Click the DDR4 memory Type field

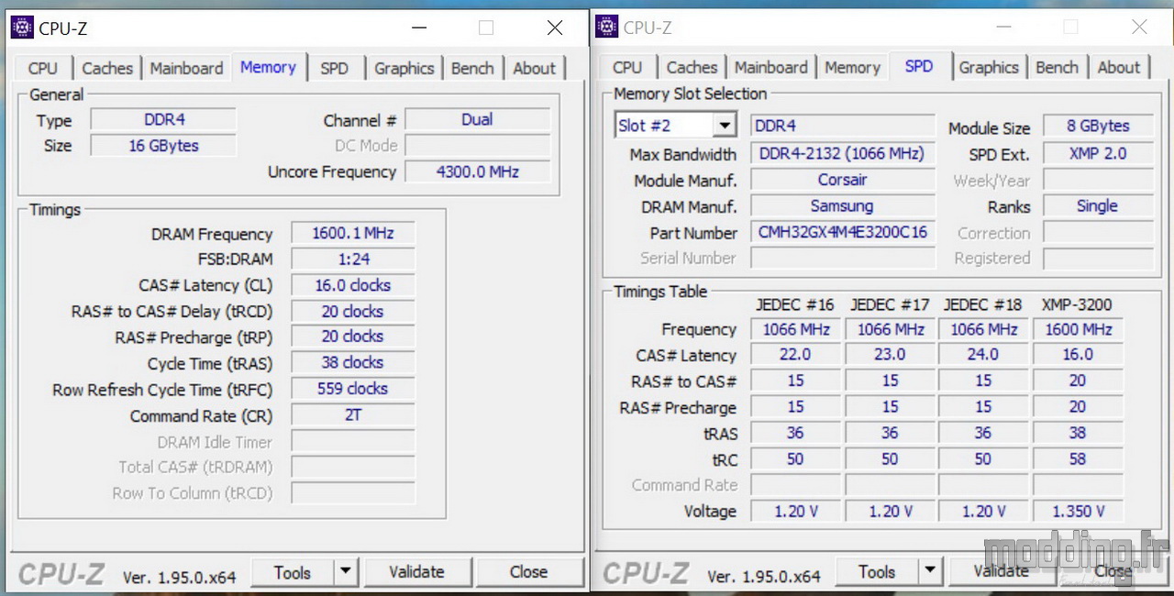164,120
